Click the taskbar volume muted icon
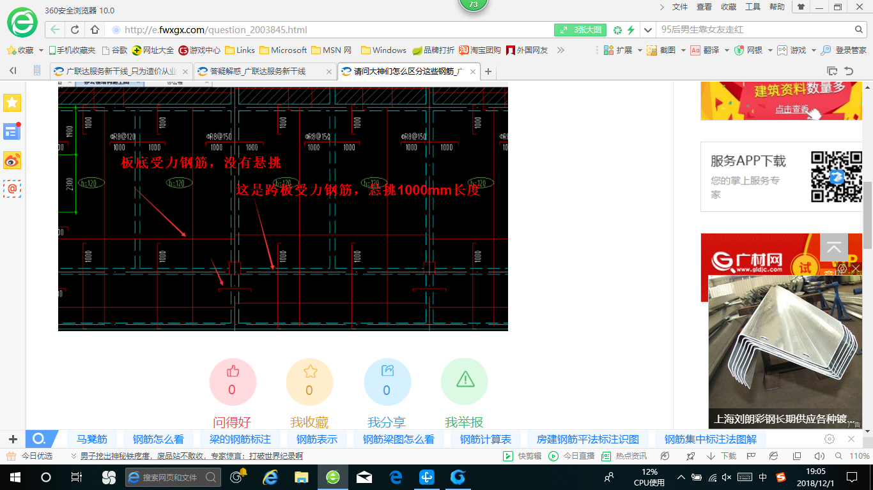Screen dimensions: 873x490 [x=727, y=477]
